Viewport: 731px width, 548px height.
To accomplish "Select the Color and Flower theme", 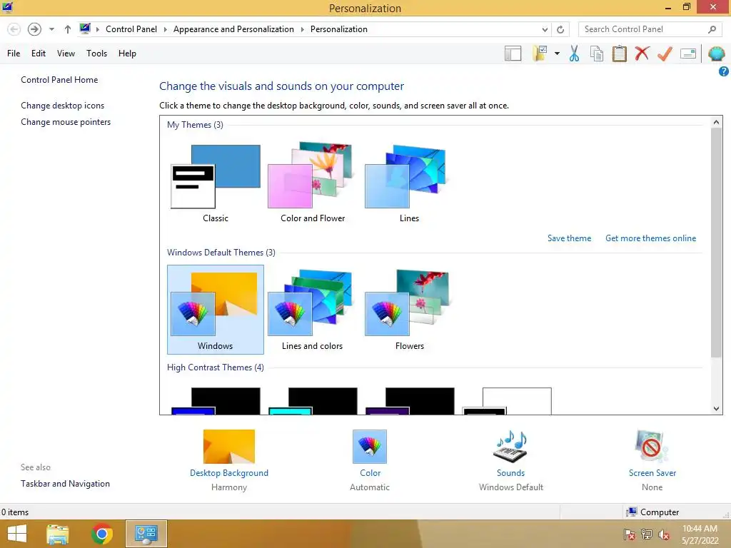I will [x=313, y=183].
